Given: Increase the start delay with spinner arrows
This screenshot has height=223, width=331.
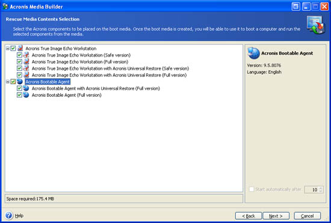Looking at the screenshot, I should pos(321,188).
